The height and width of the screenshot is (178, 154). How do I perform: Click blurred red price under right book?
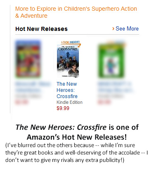tap(104, 102)
